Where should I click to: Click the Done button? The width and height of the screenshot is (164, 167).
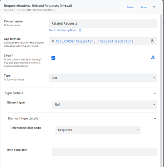144,7
